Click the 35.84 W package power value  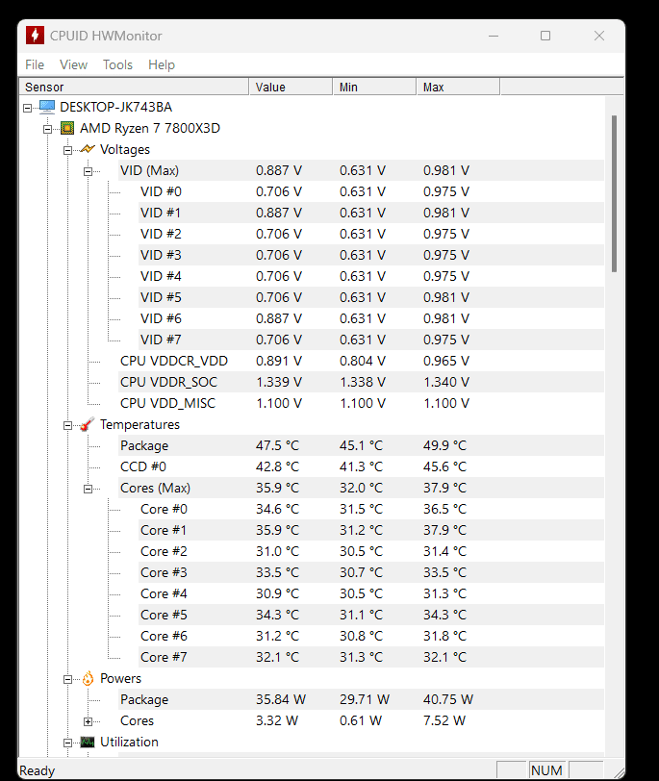click(281, 700)
